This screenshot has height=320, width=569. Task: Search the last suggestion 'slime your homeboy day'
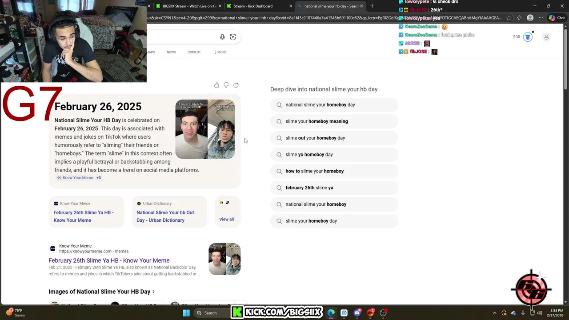(334, 221)
